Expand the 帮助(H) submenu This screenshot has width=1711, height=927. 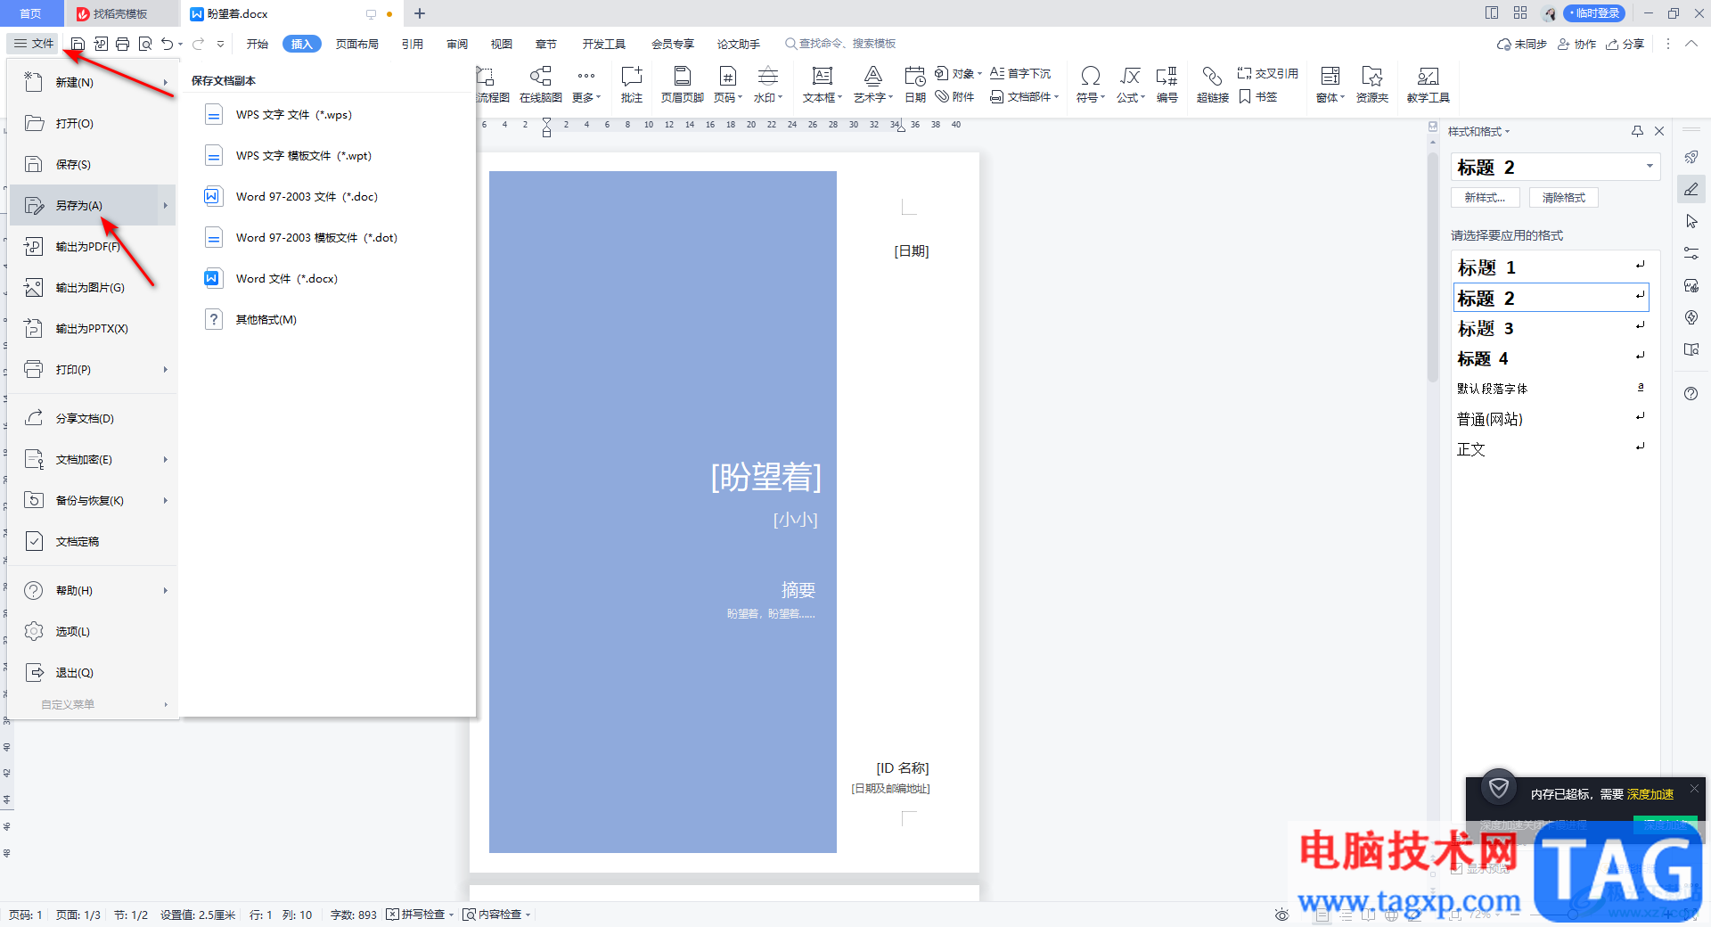click(x=166, y=591)
